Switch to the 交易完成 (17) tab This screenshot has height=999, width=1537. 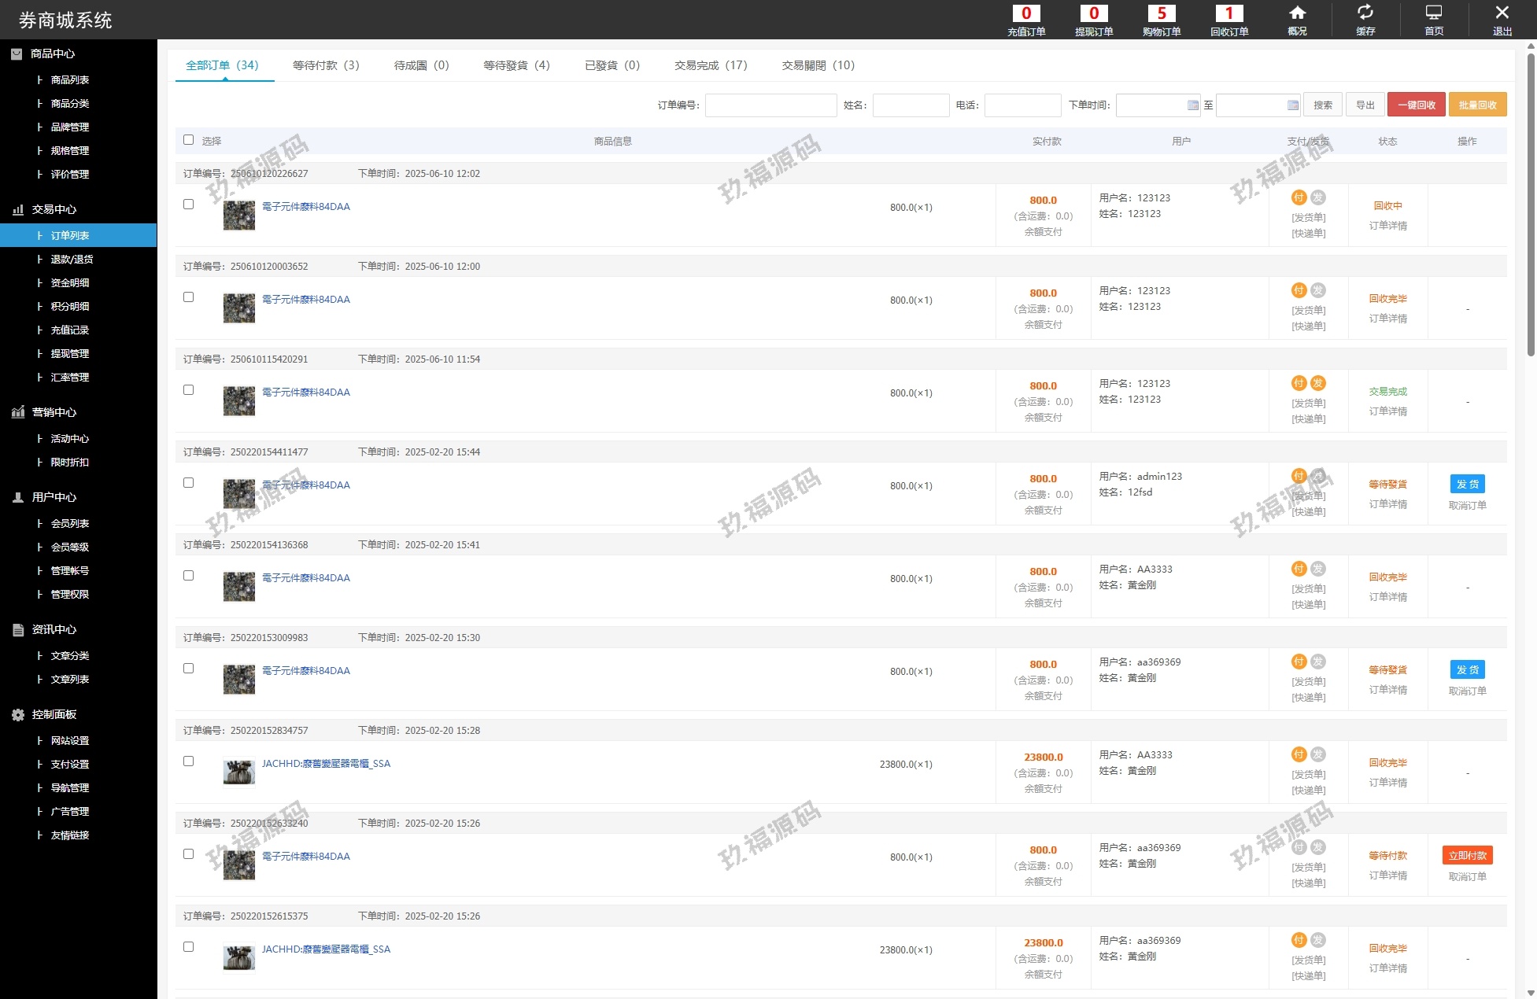[x=711, y=65]
